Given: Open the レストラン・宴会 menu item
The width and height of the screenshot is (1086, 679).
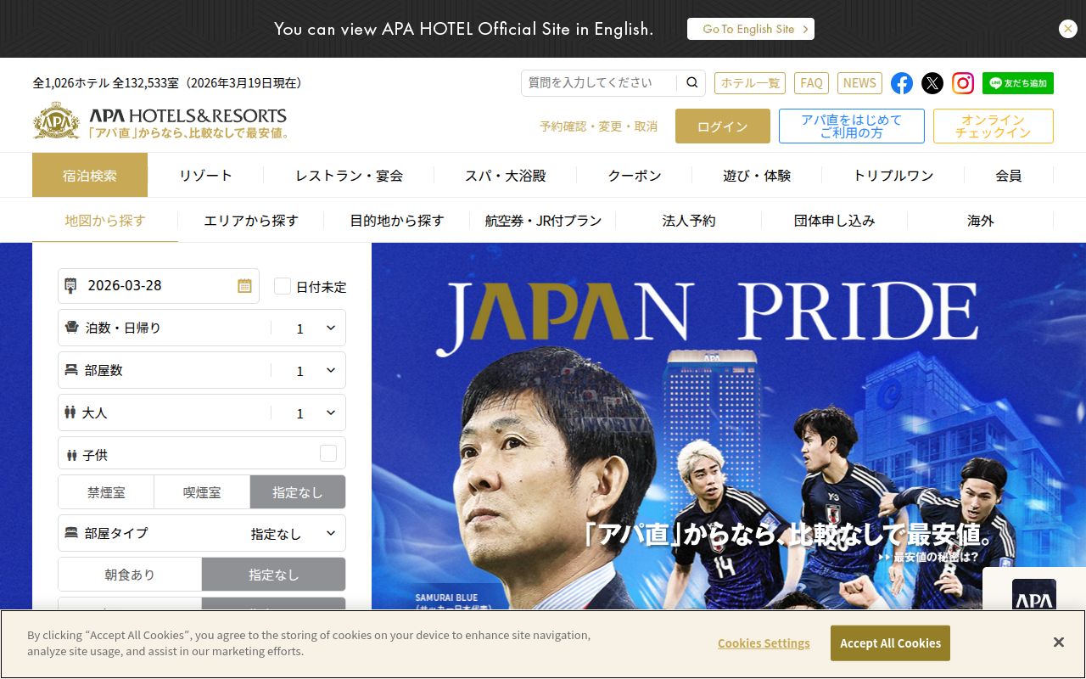Looking at the screenshot, I should click(349, 176).
